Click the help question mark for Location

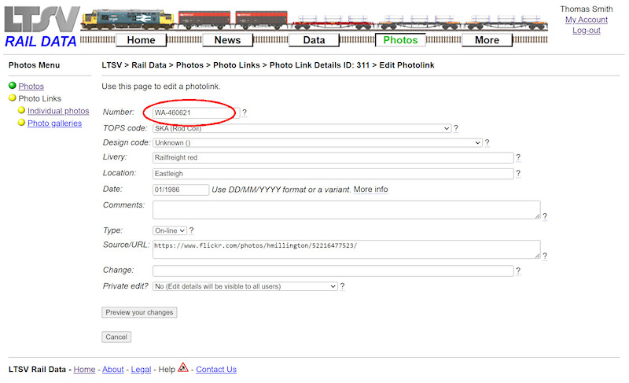pyautogui.click(x=518, y=174)
